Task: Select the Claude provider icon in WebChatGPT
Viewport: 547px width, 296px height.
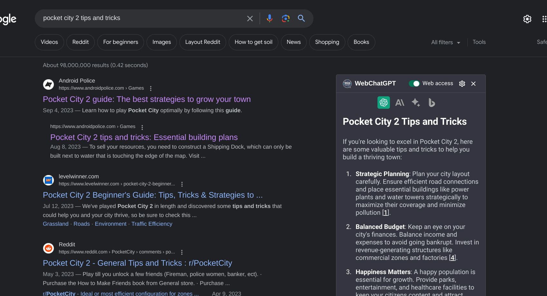Action: point(399,103)
